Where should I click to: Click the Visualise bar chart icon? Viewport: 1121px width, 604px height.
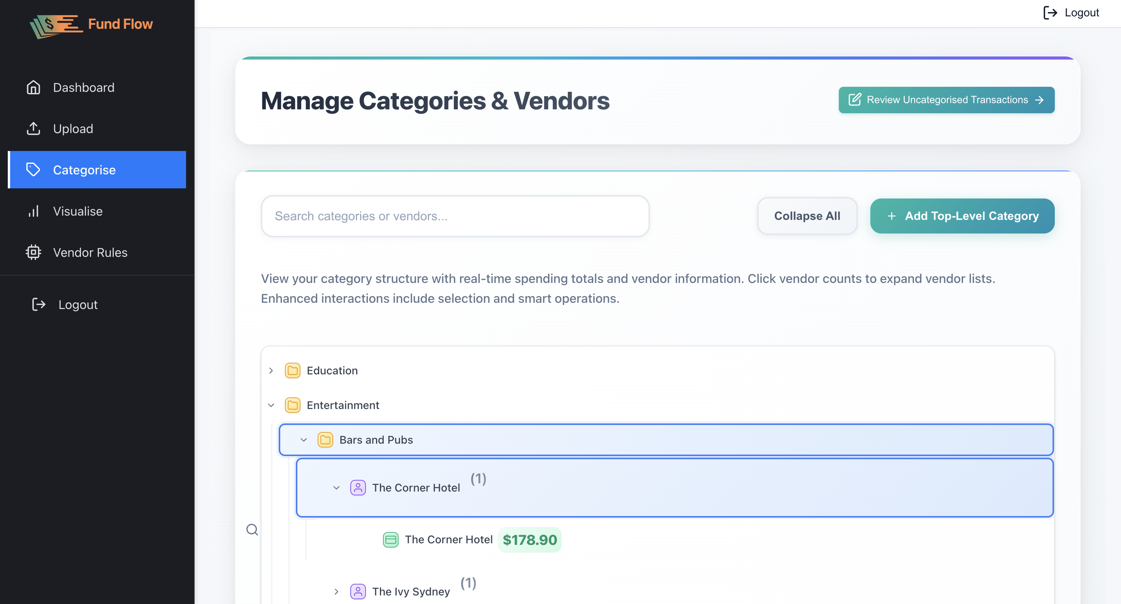(x=33, y=211)
